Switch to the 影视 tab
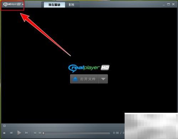 [72, 5]
